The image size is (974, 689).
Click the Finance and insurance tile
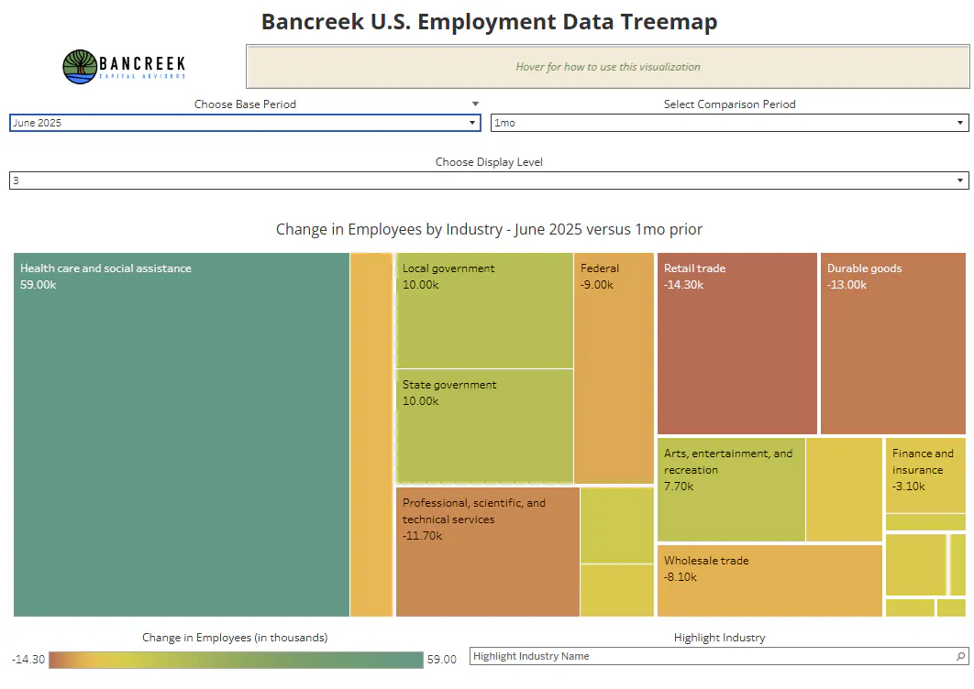(925, 475)
